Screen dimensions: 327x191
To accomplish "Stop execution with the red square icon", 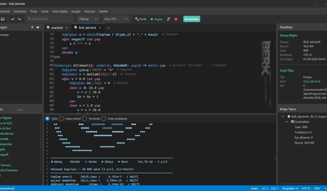I will tap(176, 19).
